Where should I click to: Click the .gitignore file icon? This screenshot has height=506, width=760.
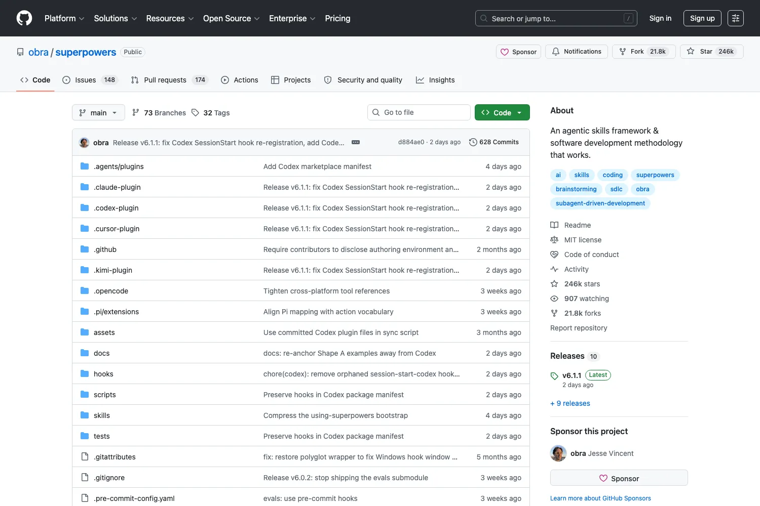[x=85, y=478]
